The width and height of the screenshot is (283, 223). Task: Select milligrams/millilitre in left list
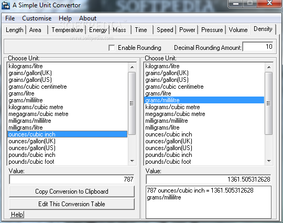coord(67,121)
